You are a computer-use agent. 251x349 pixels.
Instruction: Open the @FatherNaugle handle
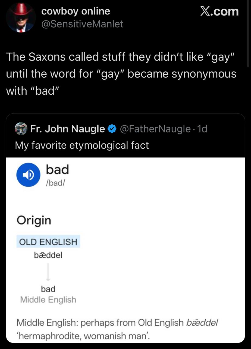click(155, 129)
